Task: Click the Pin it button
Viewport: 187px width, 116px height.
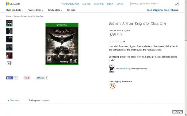Action: [27, 78]
